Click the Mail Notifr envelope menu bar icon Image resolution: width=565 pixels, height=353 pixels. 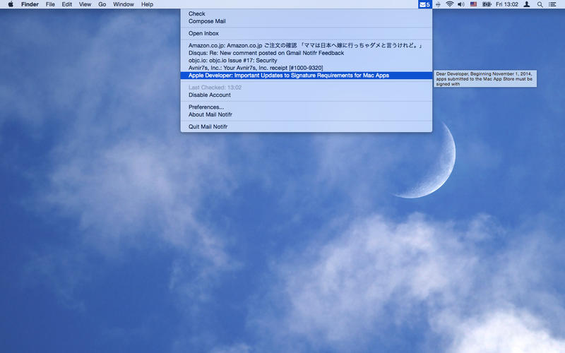pos(424,4)
